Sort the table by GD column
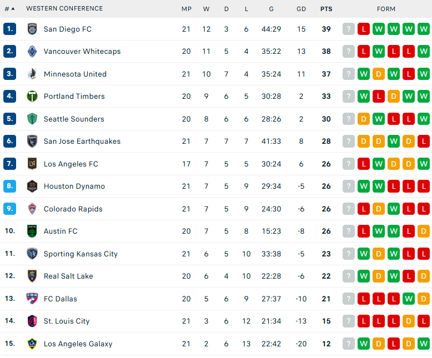This screenshot has height=358, width=432. click(301, 9)
